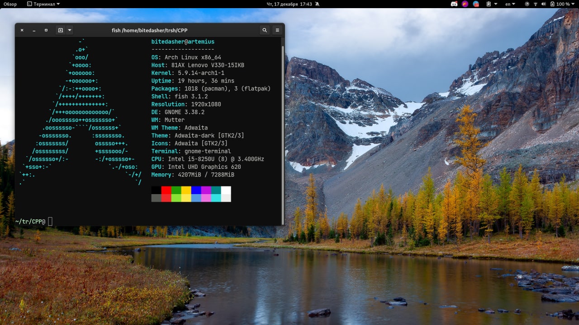
Task: Click the Telegram tray icon
Action: (476, 4)
